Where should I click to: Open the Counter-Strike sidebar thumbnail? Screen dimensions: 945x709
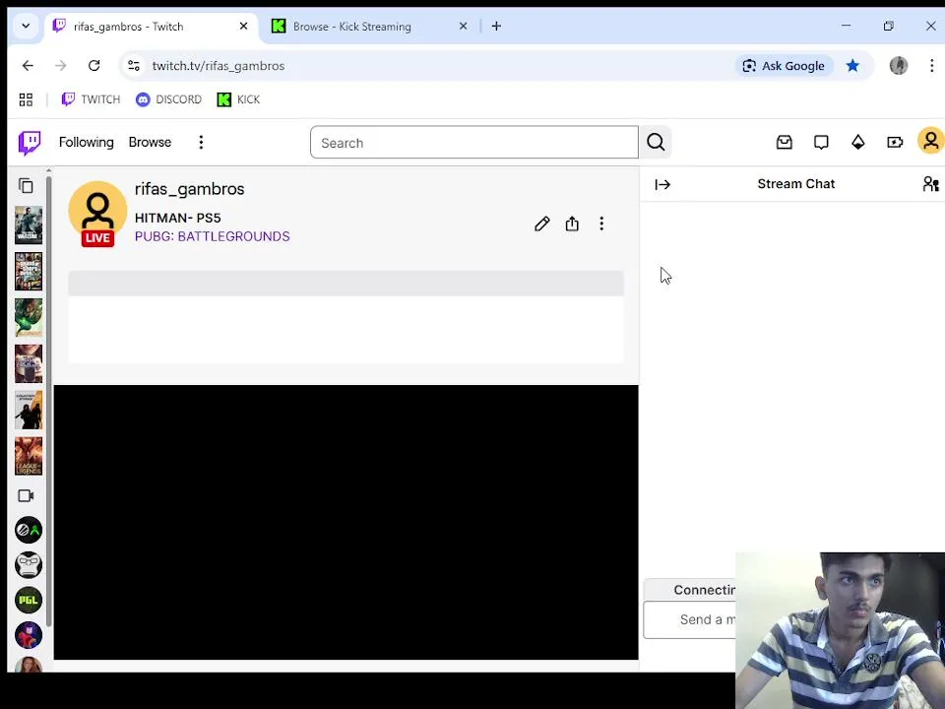point(29,410)
